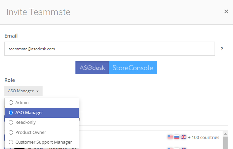Click the email help question mark
Viewport: 233px width, 149px height.
coord(222,49)
